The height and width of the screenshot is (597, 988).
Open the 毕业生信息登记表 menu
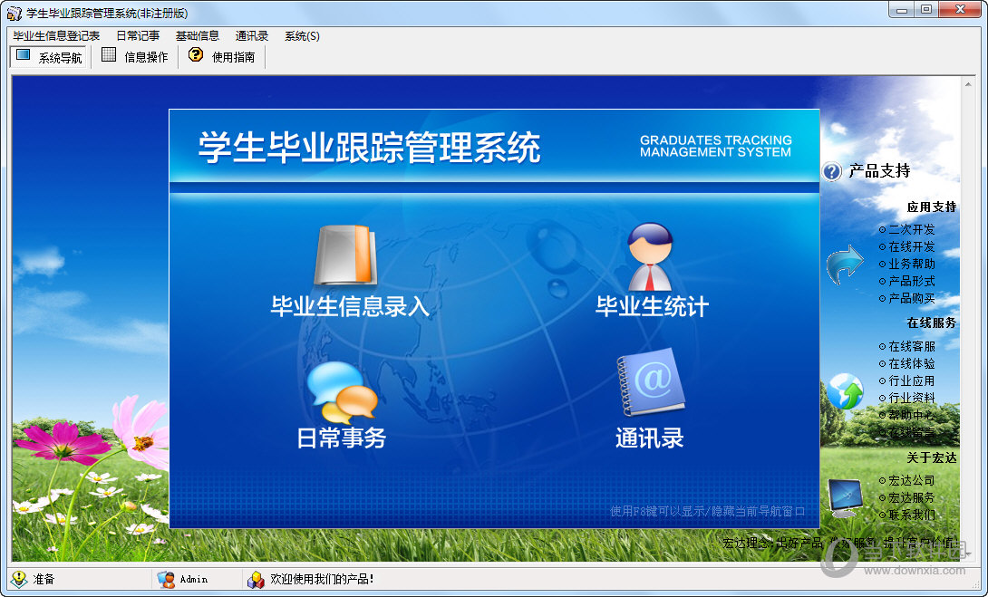(x=56, y=36)
